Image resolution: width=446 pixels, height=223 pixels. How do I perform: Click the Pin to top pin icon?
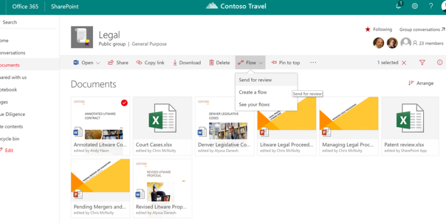click(274, 62)
